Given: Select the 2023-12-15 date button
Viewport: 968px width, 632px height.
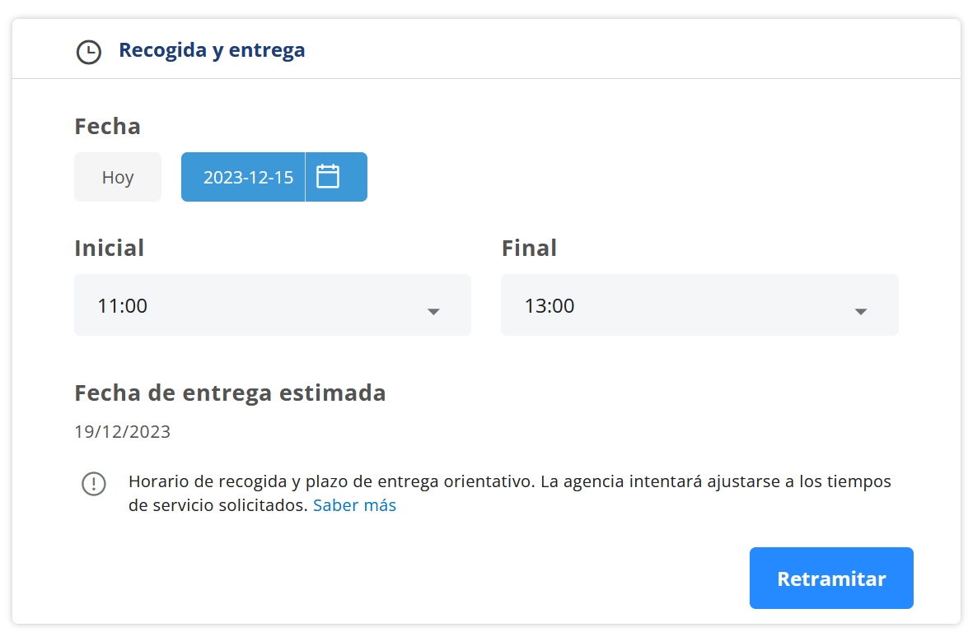Looking at the screenshot, I should (243, 176).
